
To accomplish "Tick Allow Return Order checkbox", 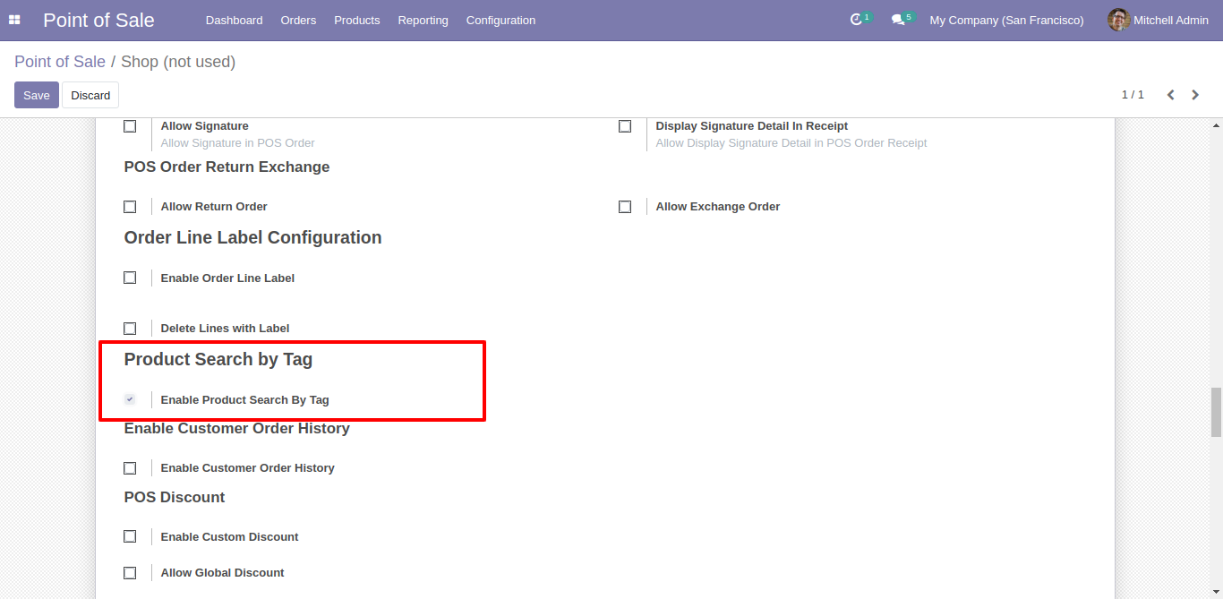I will click(x=130, y=207).
